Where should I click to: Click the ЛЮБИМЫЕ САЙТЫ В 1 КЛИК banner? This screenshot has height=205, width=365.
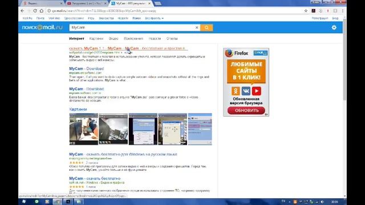(246, 71)
